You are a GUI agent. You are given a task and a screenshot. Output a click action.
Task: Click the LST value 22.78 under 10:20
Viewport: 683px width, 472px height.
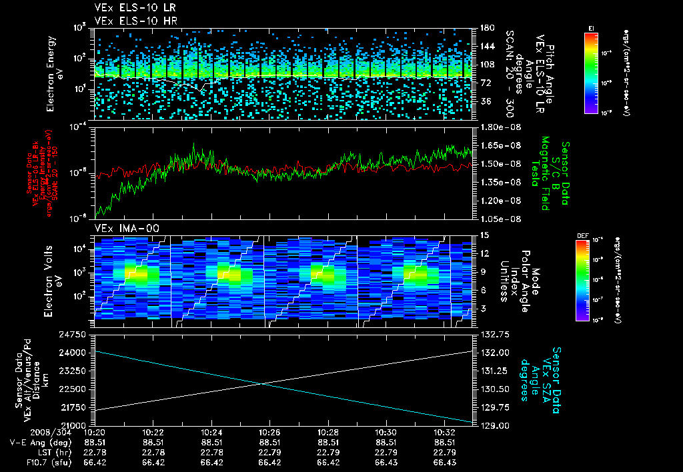tap(95, 453)
